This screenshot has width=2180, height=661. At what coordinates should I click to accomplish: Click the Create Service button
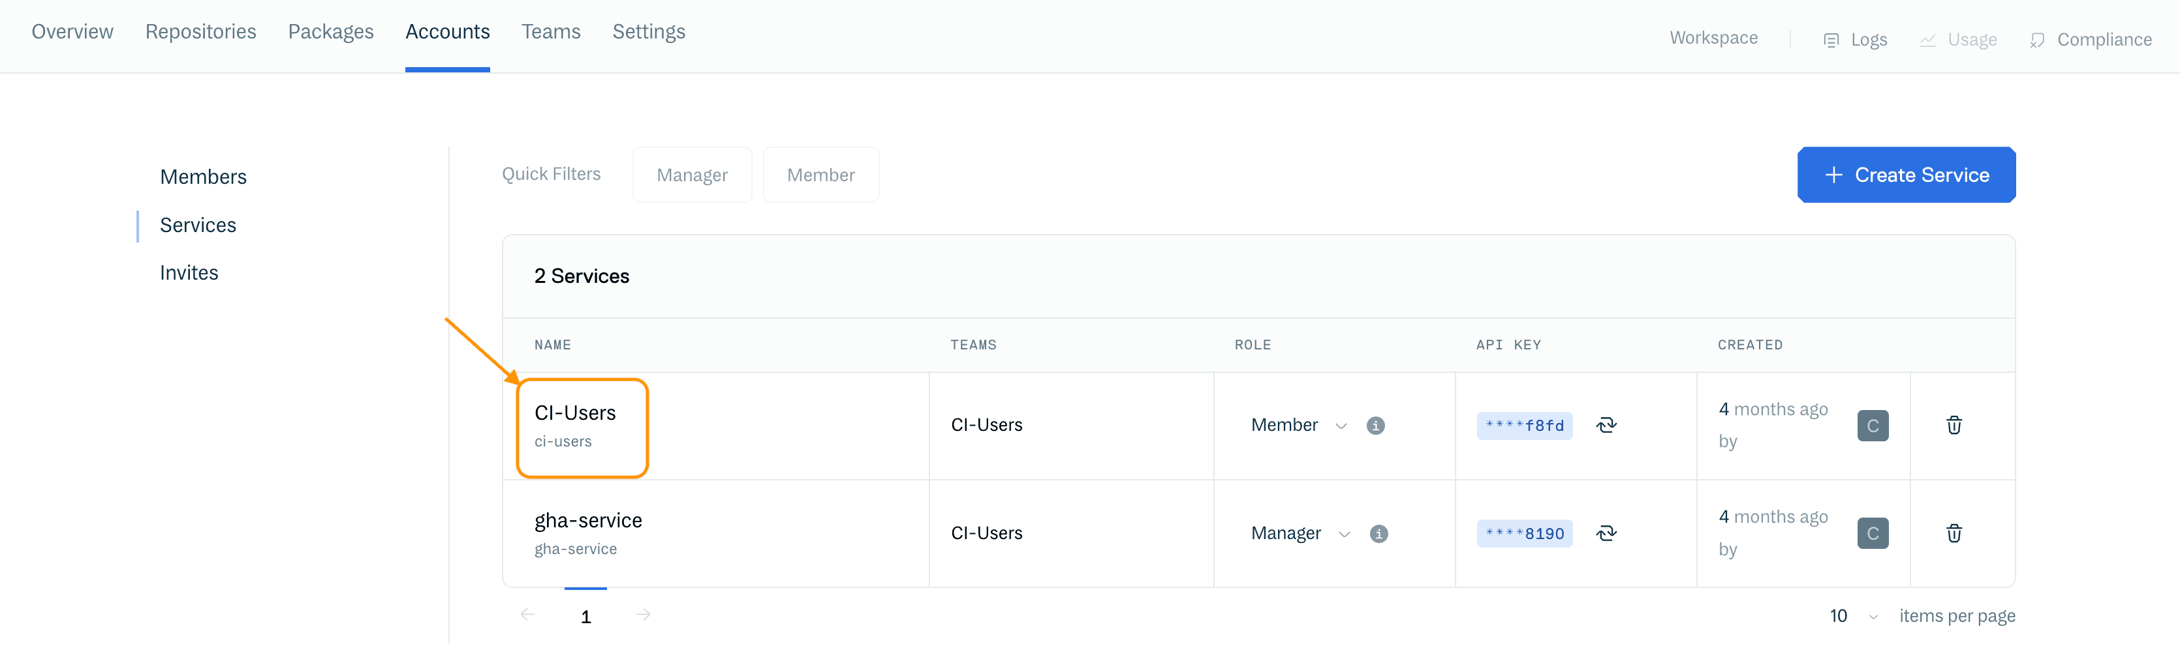(x=1906, y=174)
